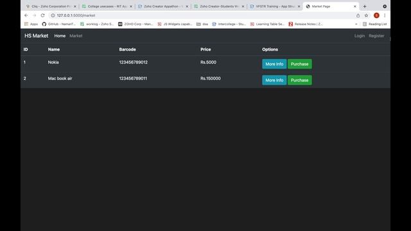Click the Mac book air name cell
This screenshot has width=411, height=231.
(x=60, y=78)
